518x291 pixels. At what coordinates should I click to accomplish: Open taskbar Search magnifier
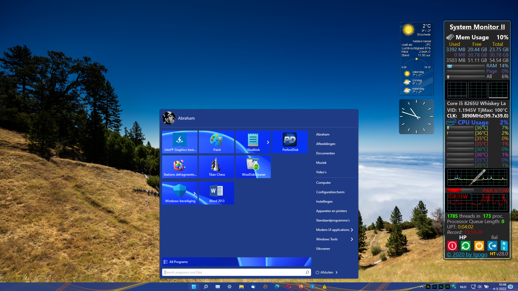tap(206, 287)
